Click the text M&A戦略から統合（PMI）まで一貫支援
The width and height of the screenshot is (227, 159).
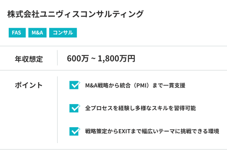pos(135,85)
